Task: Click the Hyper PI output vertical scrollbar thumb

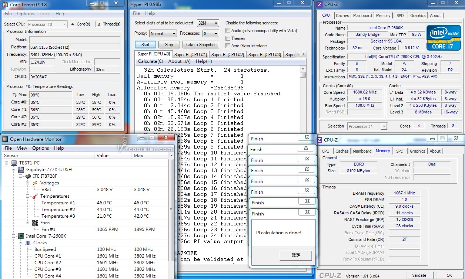Action: 303,75
